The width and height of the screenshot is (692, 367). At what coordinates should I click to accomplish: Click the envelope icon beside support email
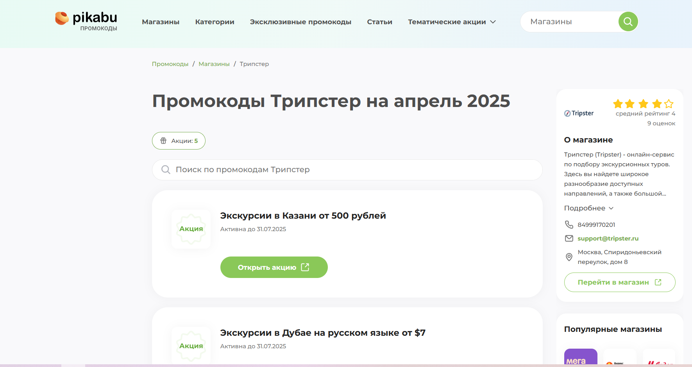point(569,238)
